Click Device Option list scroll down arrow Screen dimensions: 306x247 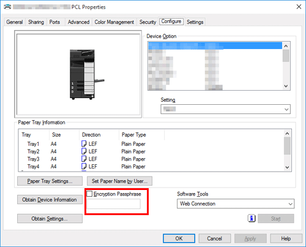(286, 86)
